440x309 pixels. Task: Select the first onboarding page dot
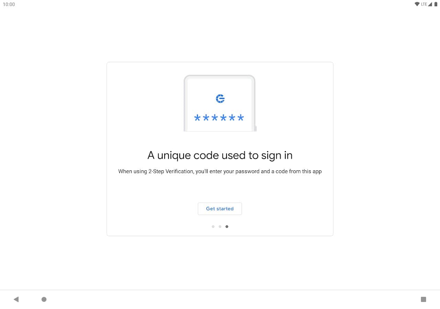213,227
